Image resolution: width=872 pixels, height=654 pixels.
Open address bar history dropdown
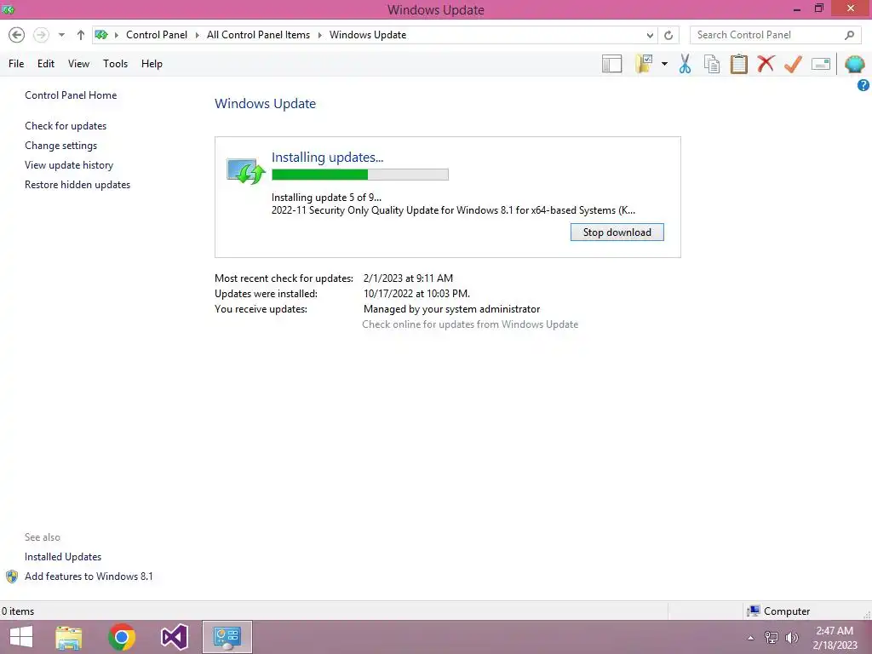pos(650,35)
